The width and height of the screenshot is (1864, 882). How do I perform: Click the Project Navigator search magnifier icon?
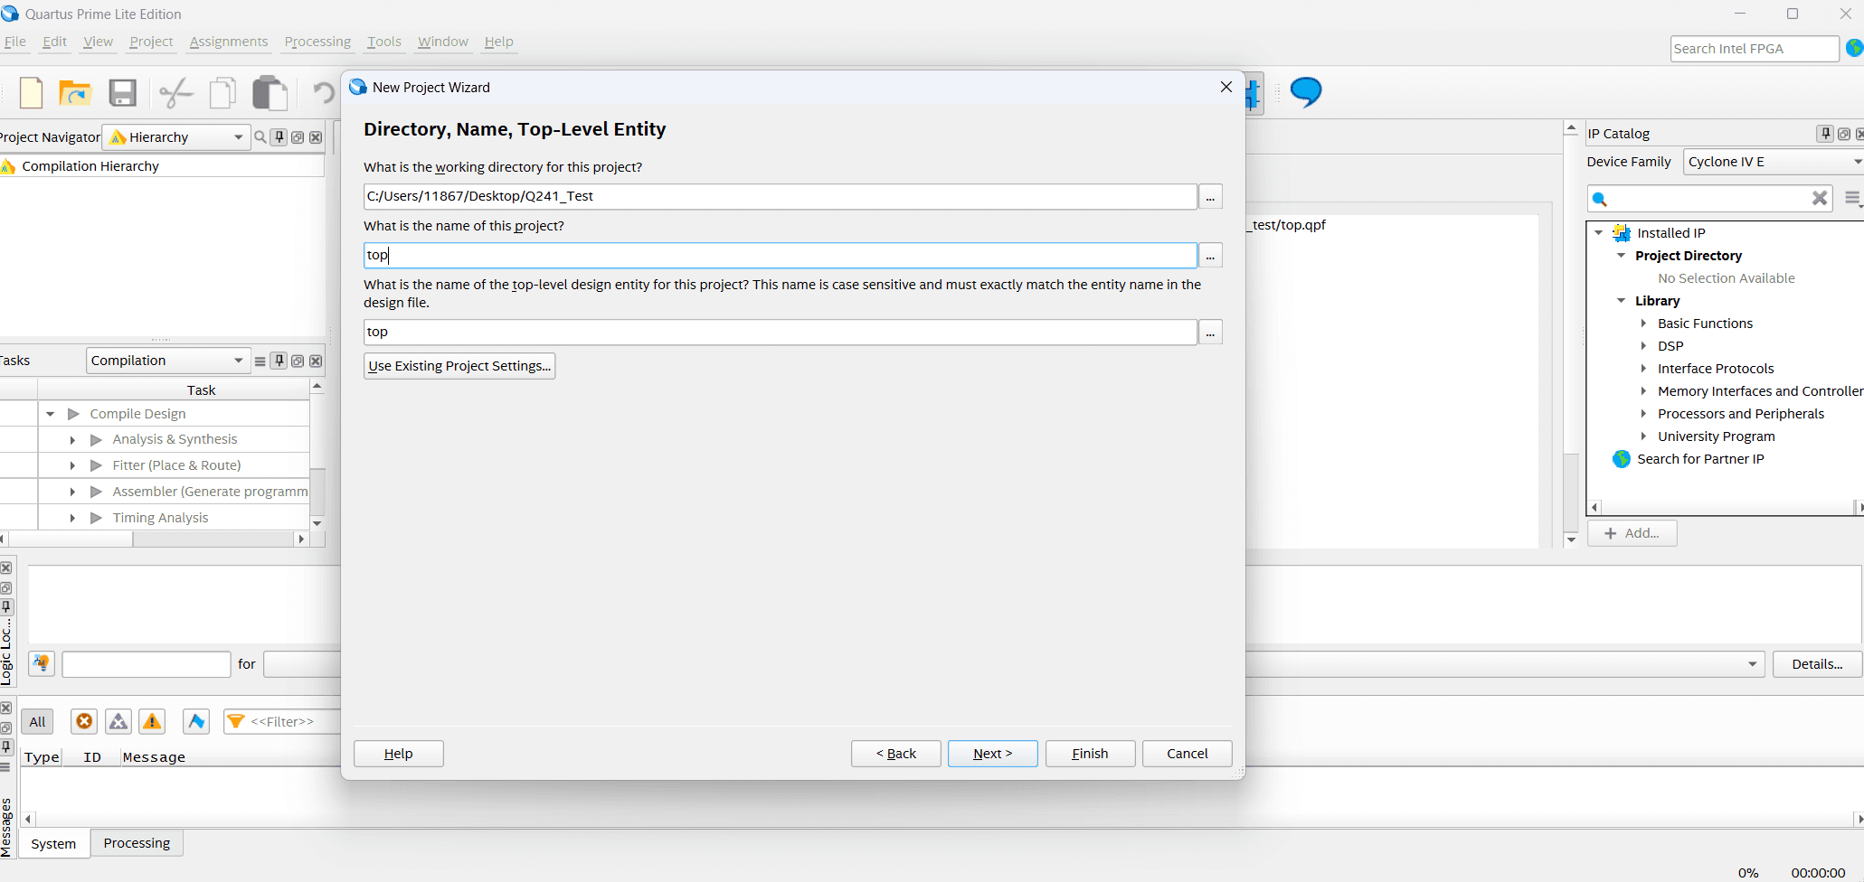pyautogui.click(x=260, y=137)
